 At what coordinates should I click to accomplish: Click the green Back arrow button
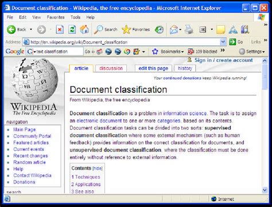11,29
